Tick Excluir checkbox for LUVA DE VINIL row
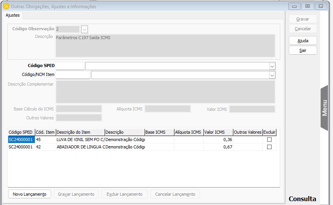Screen dimensions: 333x205 [x=269, y=140]
